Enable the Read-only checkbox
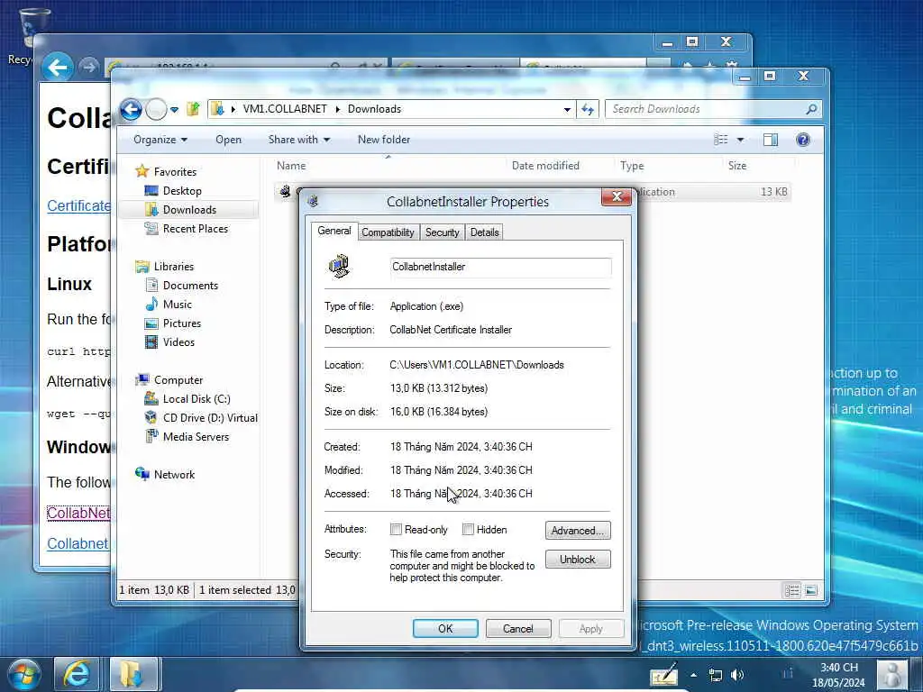The width and height of the screenshot is (923, 692). (x=397, y=529)
